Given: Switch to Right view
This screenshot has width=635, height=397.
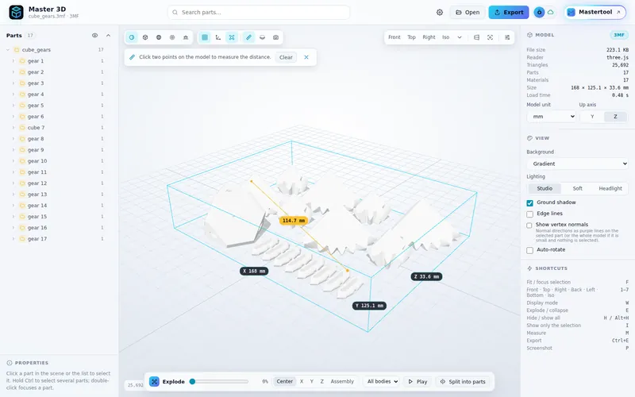Looking at the screenshot, I should 429,37.
